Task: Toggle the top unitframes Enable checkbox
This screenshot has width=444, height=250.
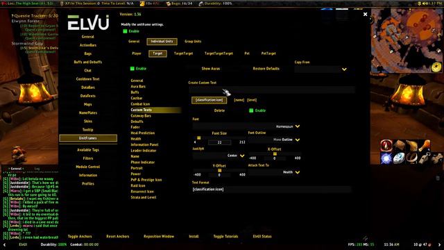Action: click(125, 31)
